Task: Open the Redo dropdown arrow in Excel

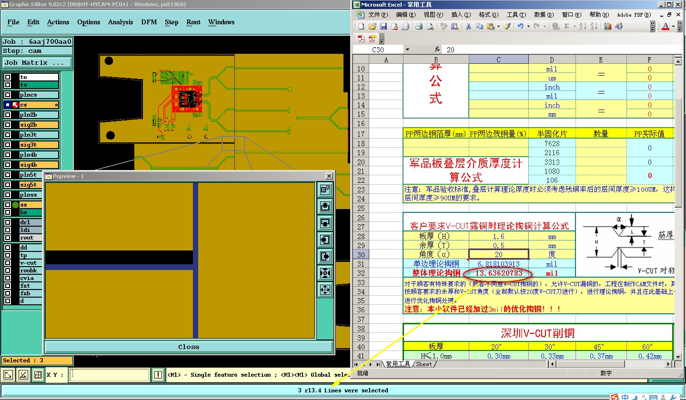Action: click(x=544, y=27)
